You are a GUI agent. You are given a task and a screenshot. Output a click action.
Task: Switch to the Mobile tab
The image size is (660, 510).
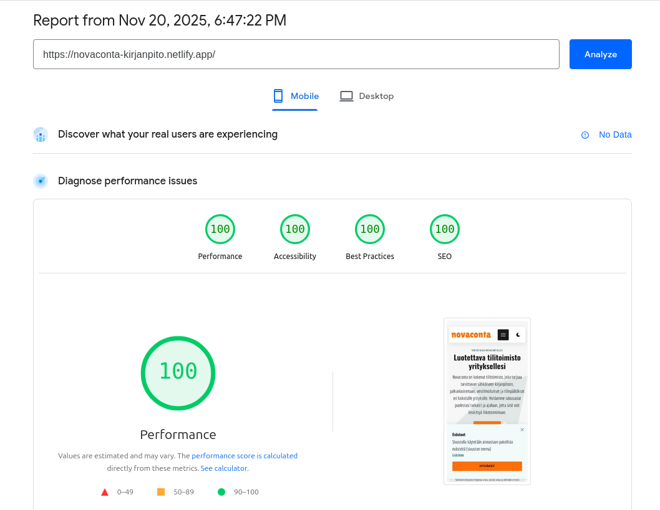pyautogui.click(x=296, y=97)
